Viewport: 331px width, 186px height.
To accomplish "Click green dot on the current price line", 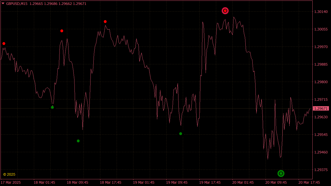I will [x=52, y=107].
